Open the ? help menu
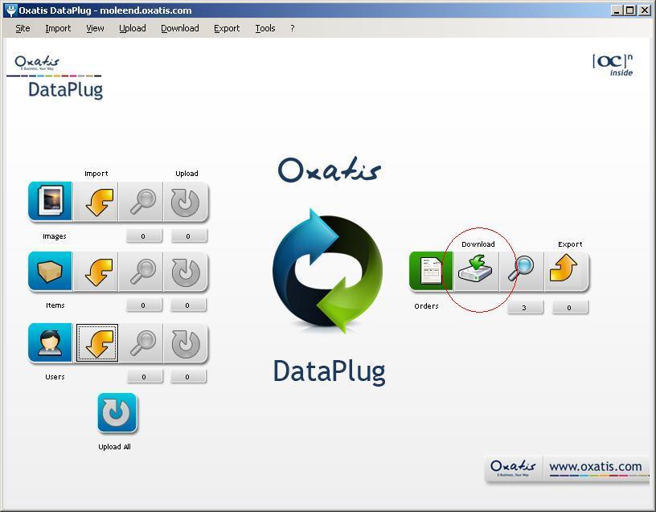Screen dimensions: 656x512 point(293,28)
